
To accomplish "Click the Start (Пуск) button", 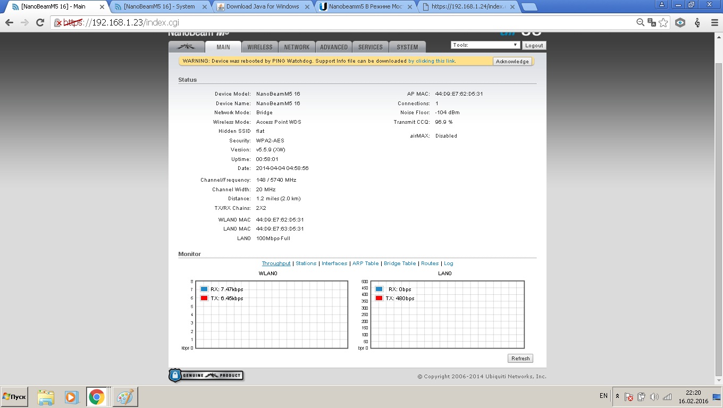I will click(14, 397).
